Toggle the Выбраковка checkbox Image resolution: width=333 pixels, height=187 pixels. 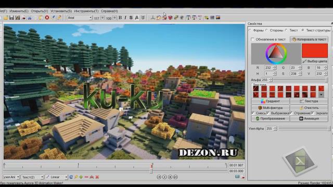point(268,113)
